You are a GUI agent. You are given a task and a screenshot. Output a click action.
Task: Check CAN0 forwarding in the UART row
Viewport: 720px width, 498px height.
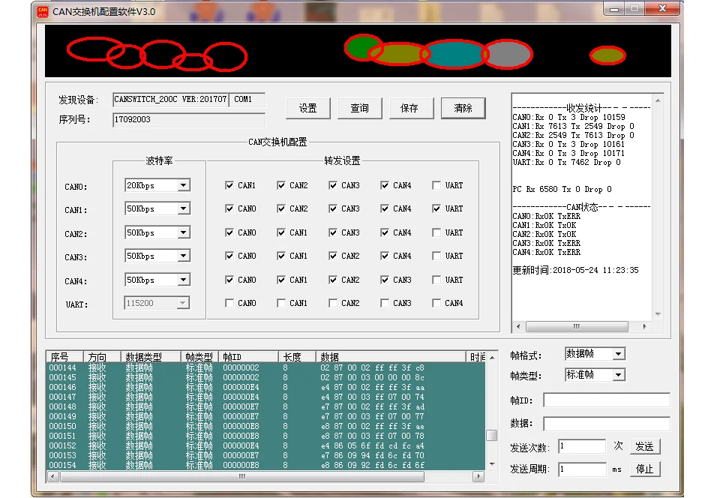pos(229,303)
